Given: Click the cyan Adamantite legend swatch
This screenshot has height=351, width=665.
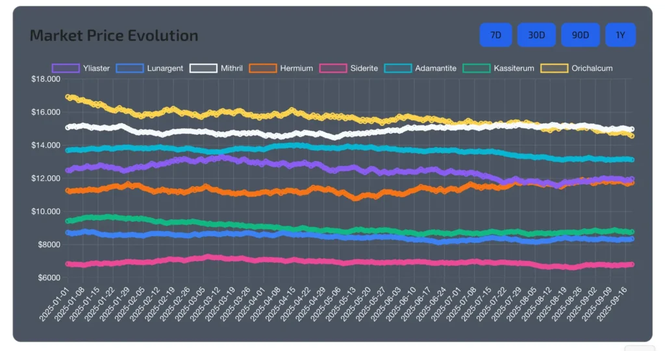Looking at the screenshot, I should pos(398,68).
